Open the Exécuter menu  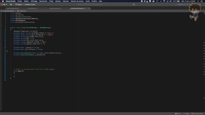pos(66,1)
